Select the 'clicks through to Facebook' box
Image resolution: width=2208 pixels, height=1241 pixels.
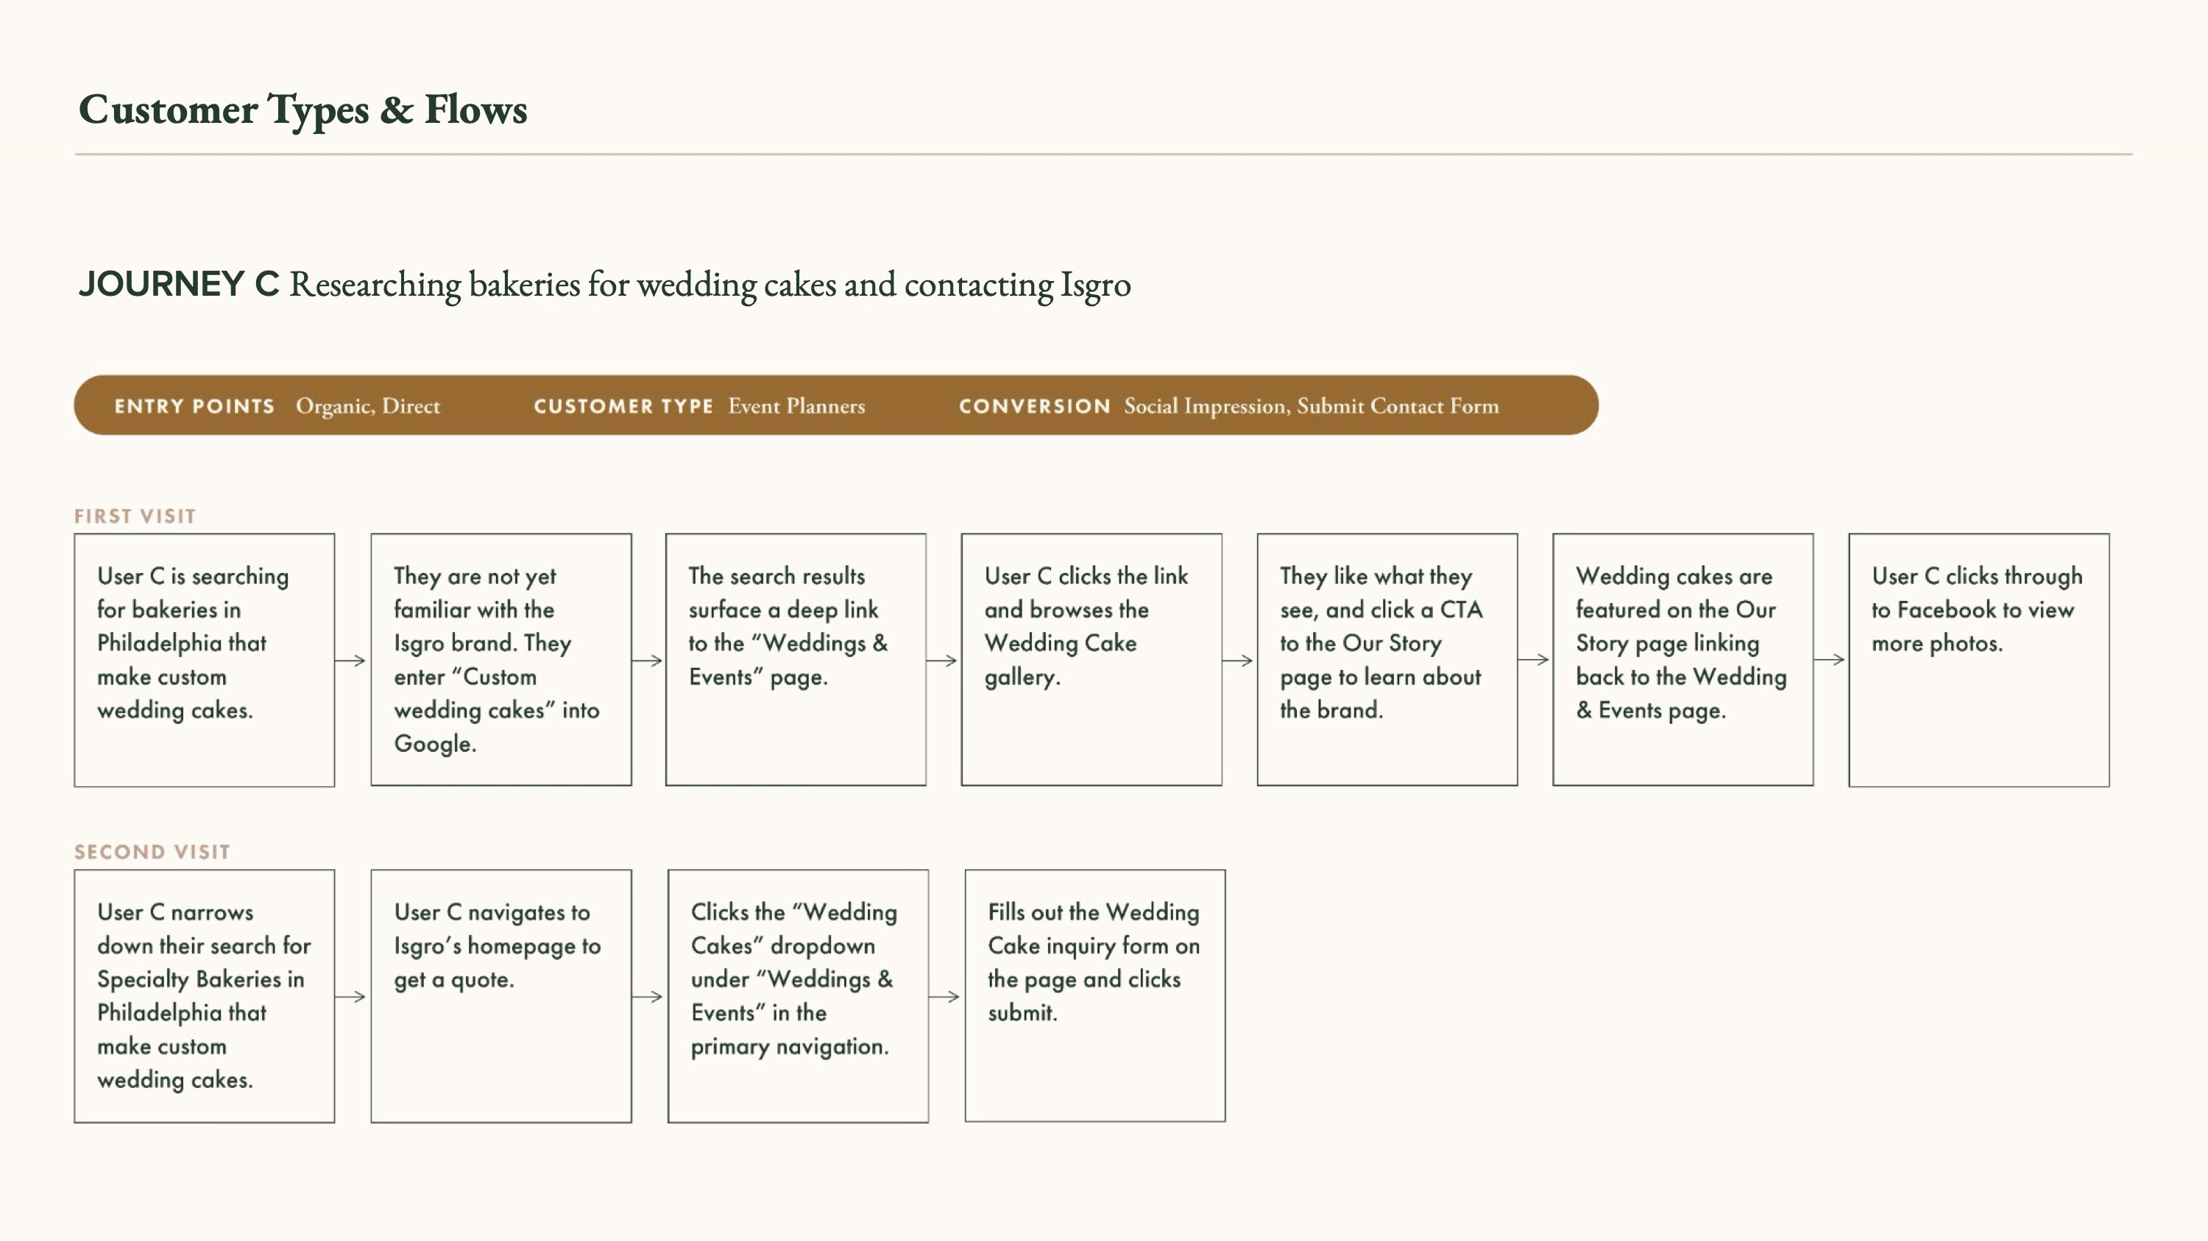[x=1978, y=659]
